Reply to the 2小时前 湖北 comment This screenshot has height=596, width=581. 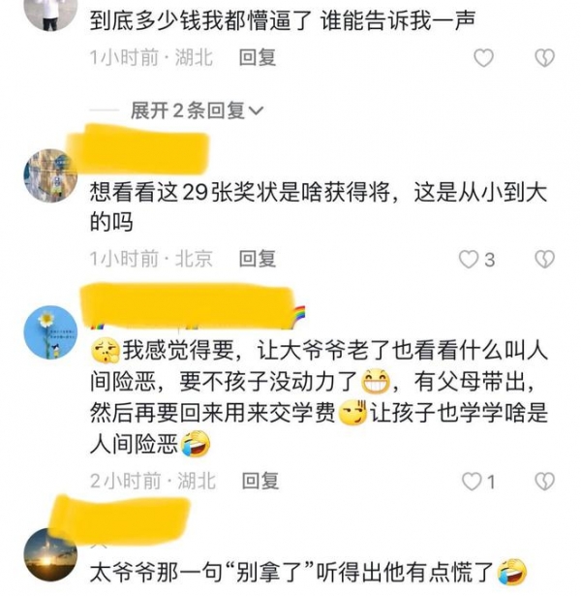click(260, 481)
